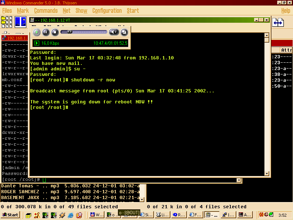Pause the streaming audio

tap(45, 32)
